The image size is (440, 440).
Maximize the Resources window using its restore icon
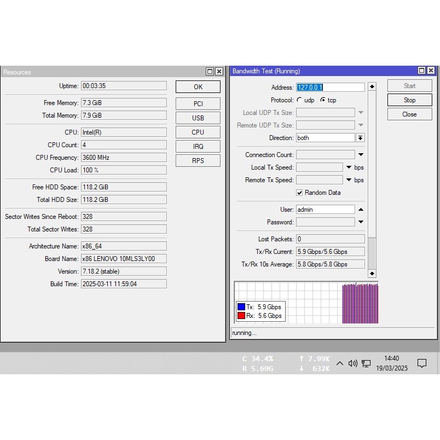[x=210, y=72]
